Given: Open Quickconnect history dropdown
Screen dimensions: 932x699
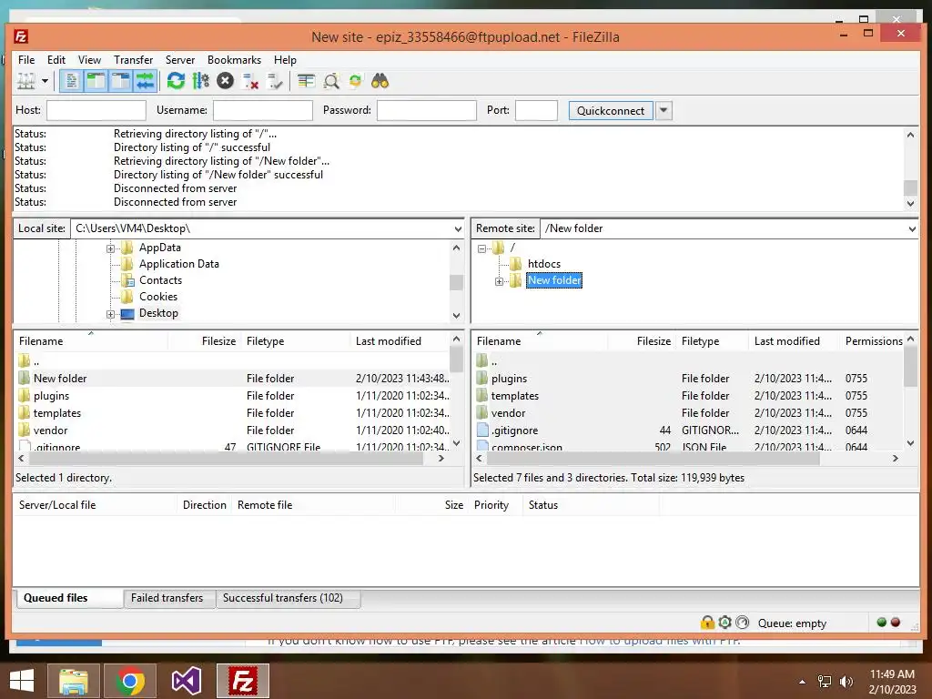Looking at the screenshot, I should click(x=664, y=110).
